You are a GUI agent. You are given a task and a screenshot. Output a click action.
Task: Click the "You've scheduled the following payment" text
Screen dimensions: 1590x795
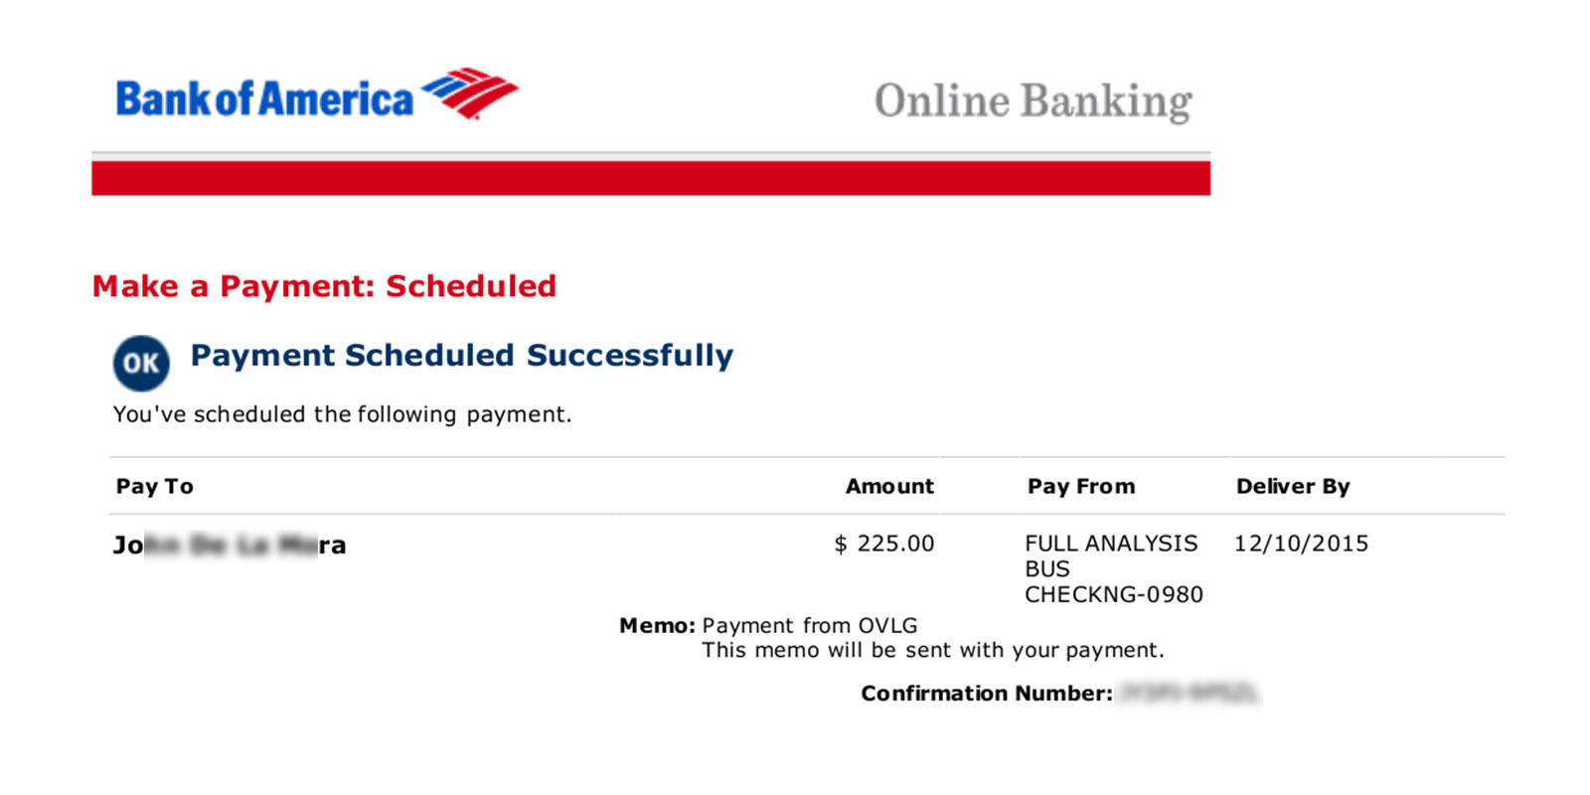pyautogui.click(x=342, y=414)
